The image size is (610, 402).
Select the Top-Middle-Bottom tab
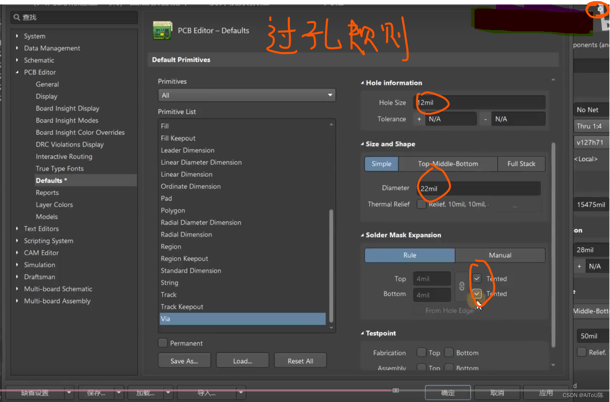click(x=448, y=164)
